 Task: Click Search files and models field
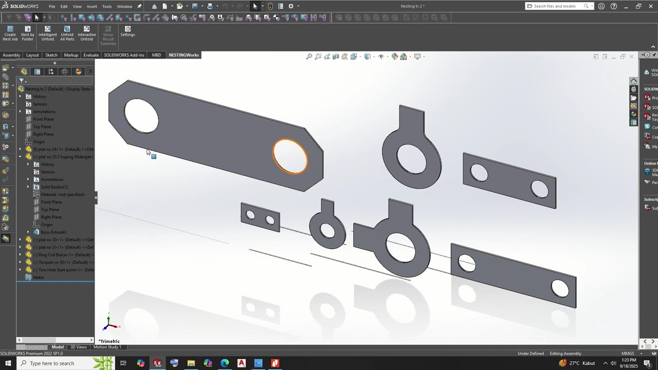[559, 6]
